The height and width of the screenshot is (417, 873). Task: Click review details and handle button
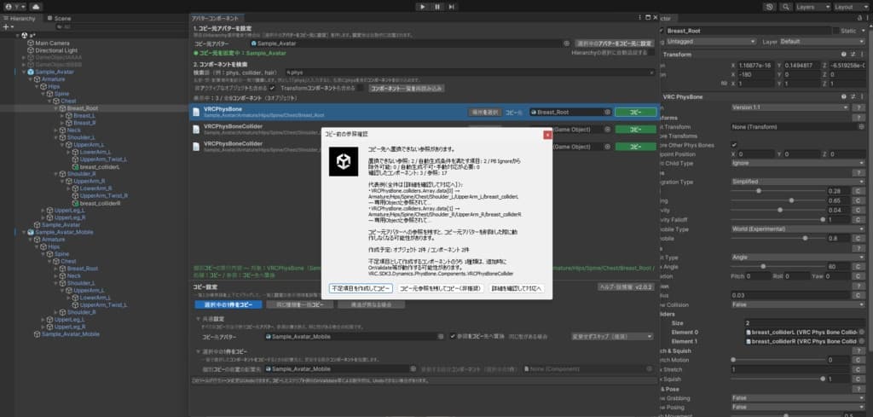tap(517, 288)
